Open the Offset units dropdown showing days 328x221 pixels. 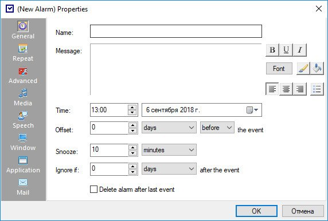point(169,128)
